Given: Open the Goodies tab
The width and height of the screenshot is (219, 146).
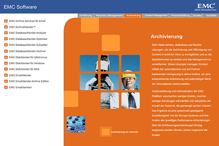Looking at the screenshot, I should [197, 15].
